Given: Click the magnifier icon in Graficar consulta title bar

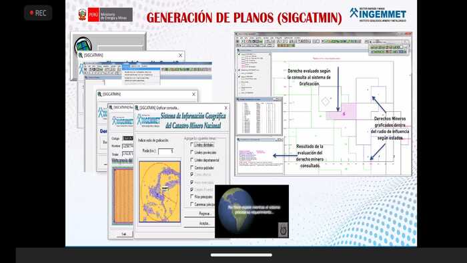Looking at the screenshot, I should tap(137, 108).
